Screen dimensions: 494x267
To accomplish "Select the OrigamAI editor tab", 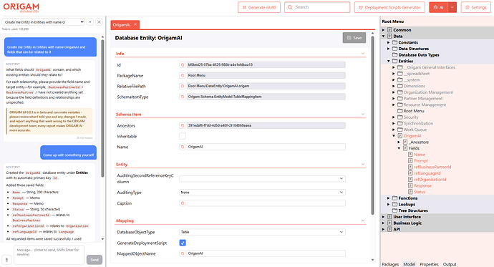I will click(122, 24).
